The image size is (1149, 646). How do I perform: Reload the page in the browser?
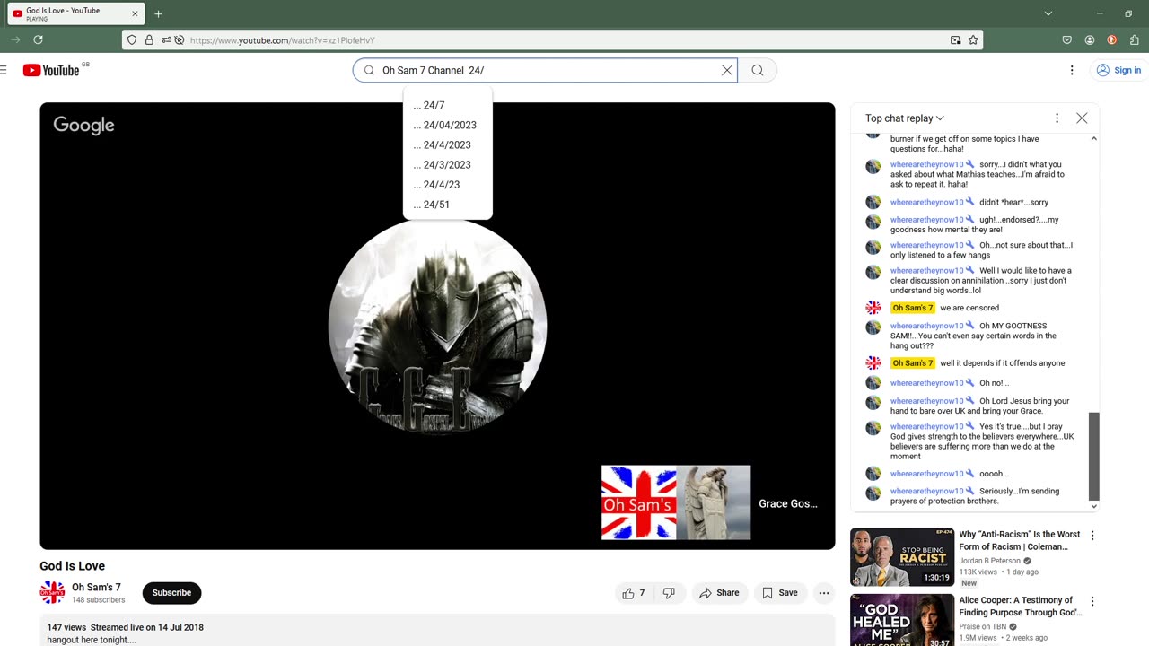[x=38, y=39]
